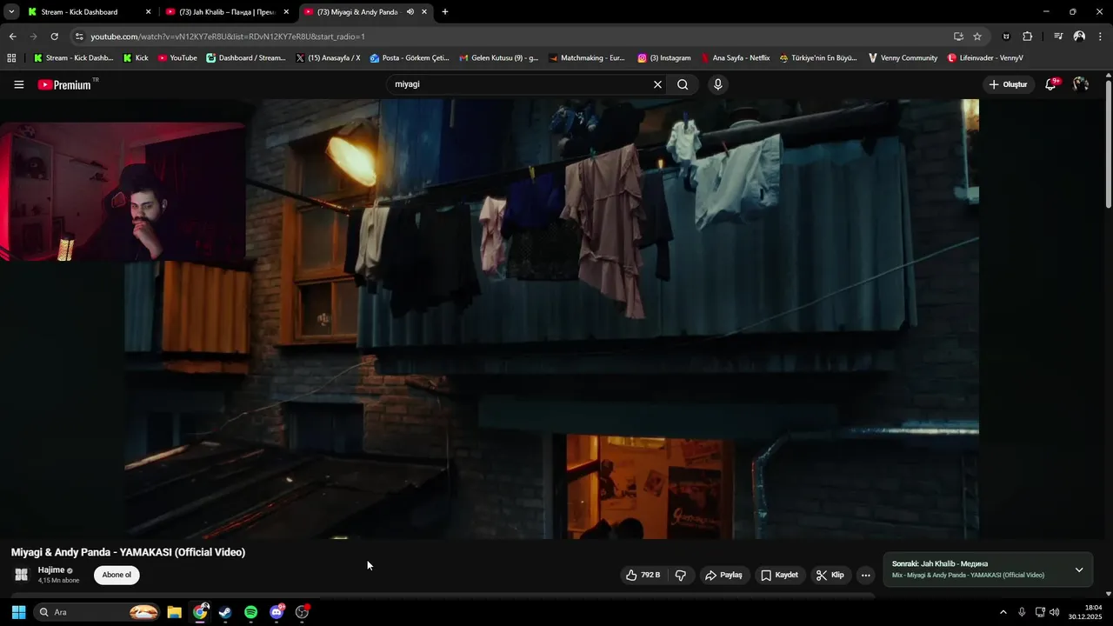Go back in browser history
Screen dimensions: 1113x626
pos(12,37)
